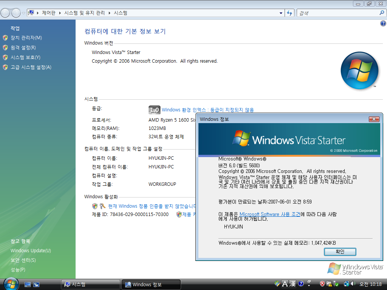387x290 pixels.
Task: Expand arrow before 시스템 breadcrumb
Action: click(x=109, y=13)
